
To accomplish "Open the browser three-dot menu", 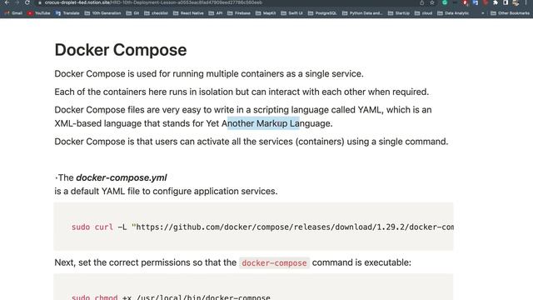I will 526,2.
